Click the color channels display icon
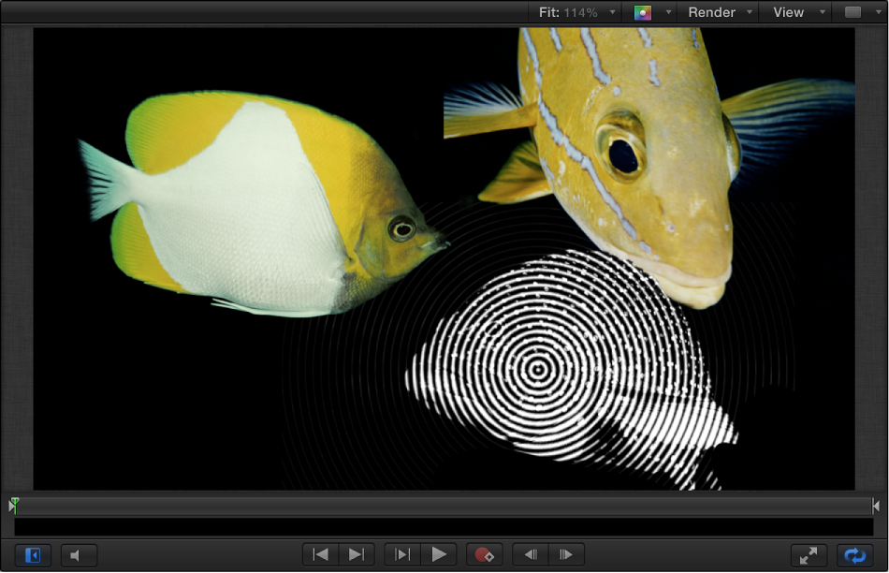 (x=644, y=12)
